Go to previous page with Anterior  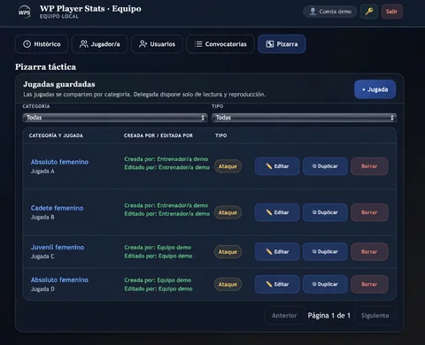click(284, 316)
